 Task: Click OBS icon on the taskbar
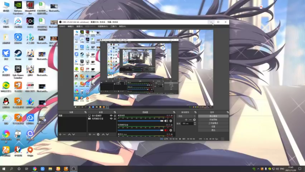coord(74,169)
